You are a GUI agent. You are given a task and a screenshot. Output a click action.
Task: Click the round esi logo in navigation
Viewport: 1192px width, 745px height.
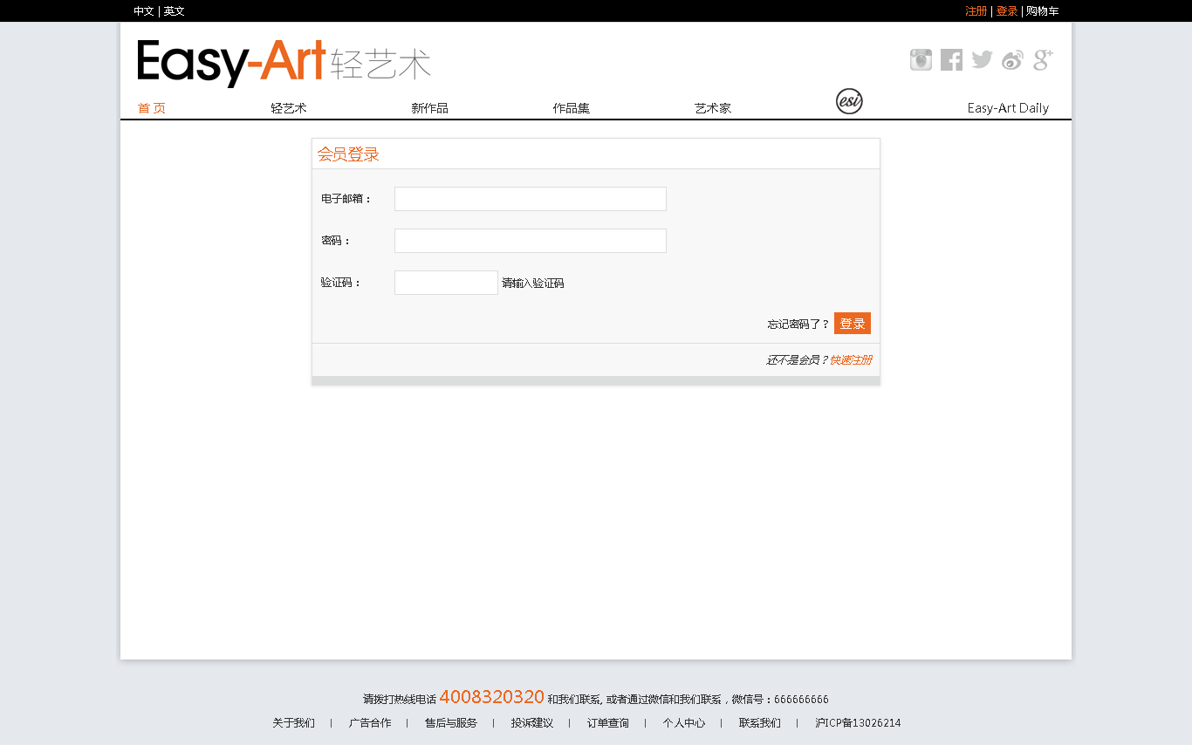click(849, 101)
